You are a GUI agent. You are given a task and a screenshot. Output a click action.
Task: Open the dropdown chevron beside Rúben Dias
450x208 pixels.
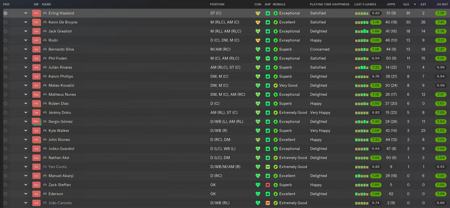(x=26, y=103)
